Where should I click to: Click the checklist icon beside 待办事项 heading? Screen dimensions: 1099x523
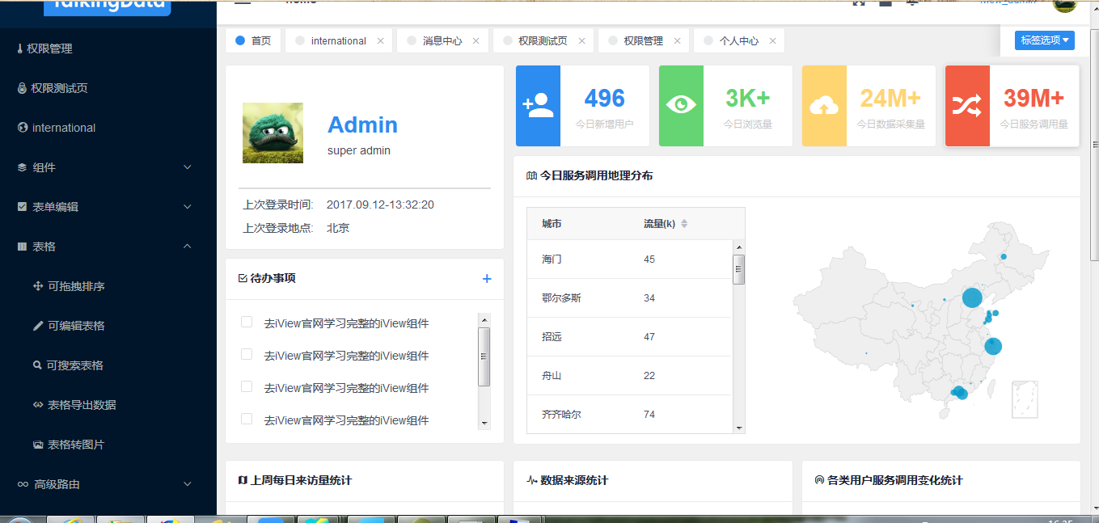point(243,278)
